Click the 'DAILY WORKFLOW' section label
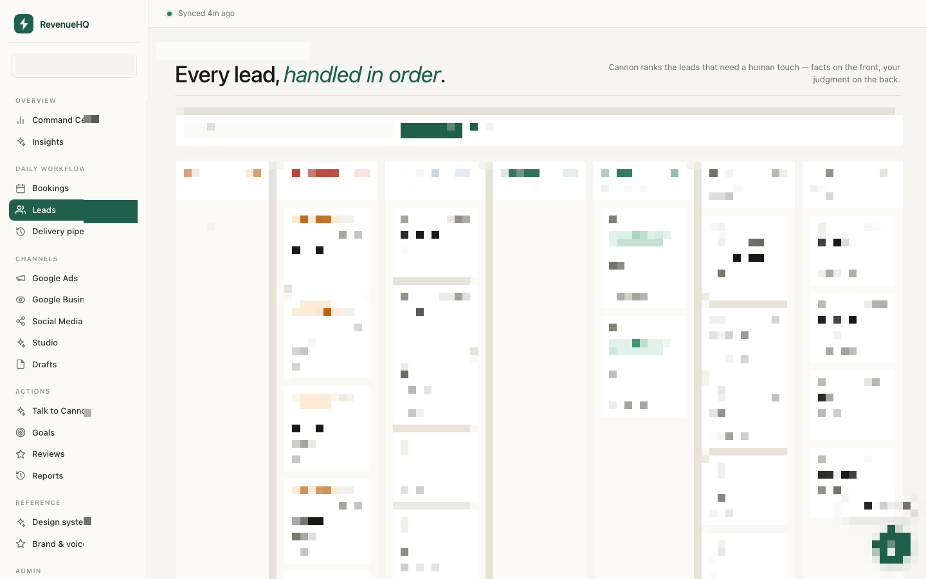Image resolution: width=926 pixels, height=579 pixels. click(50, 169)
